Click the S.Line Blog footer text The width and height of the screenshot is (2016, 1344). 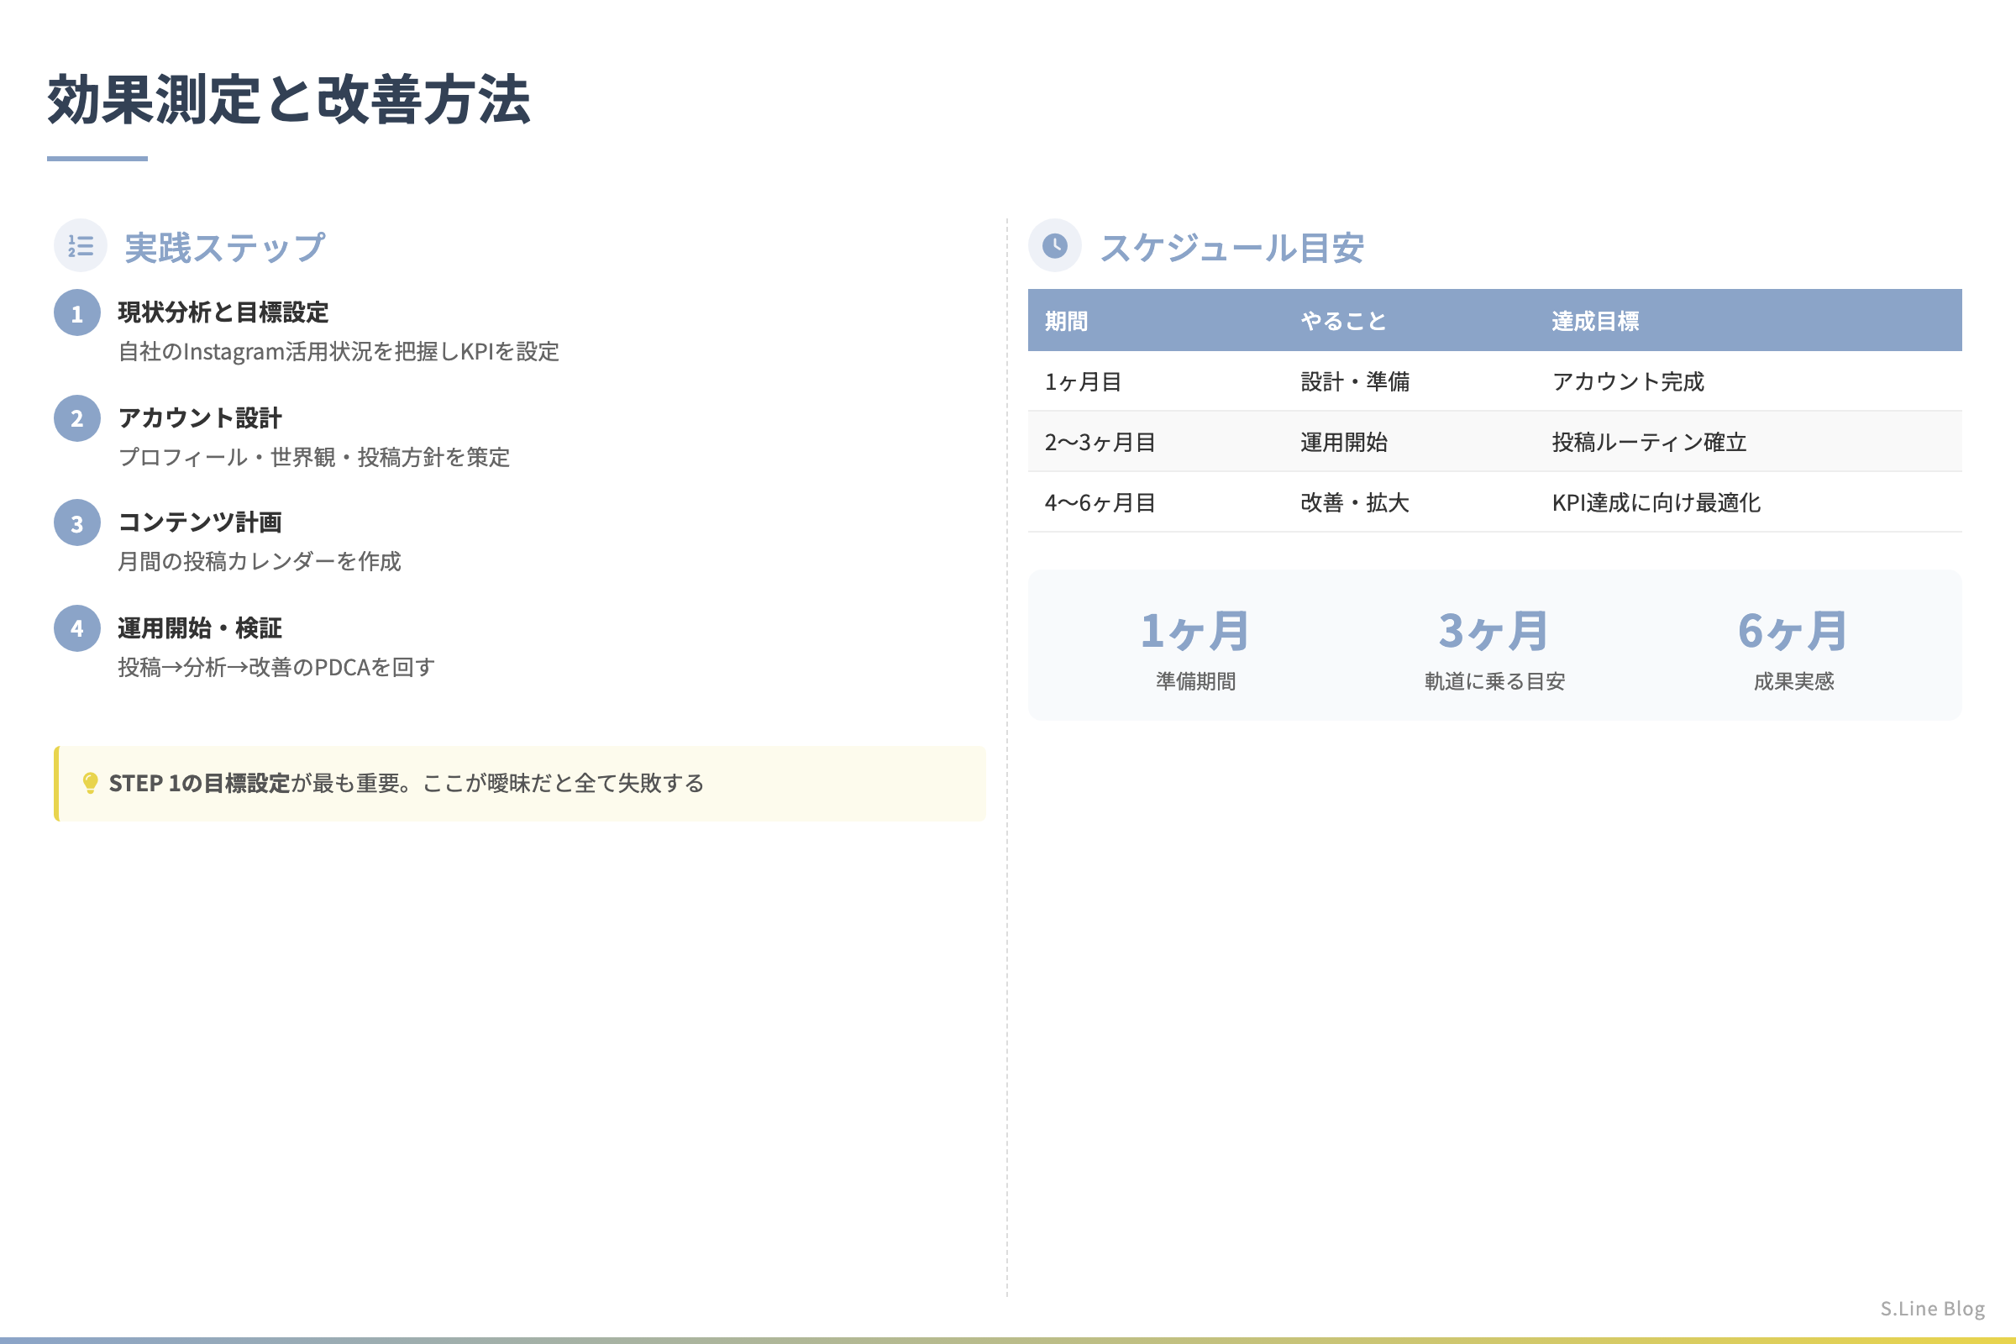coord(1933,1309)
